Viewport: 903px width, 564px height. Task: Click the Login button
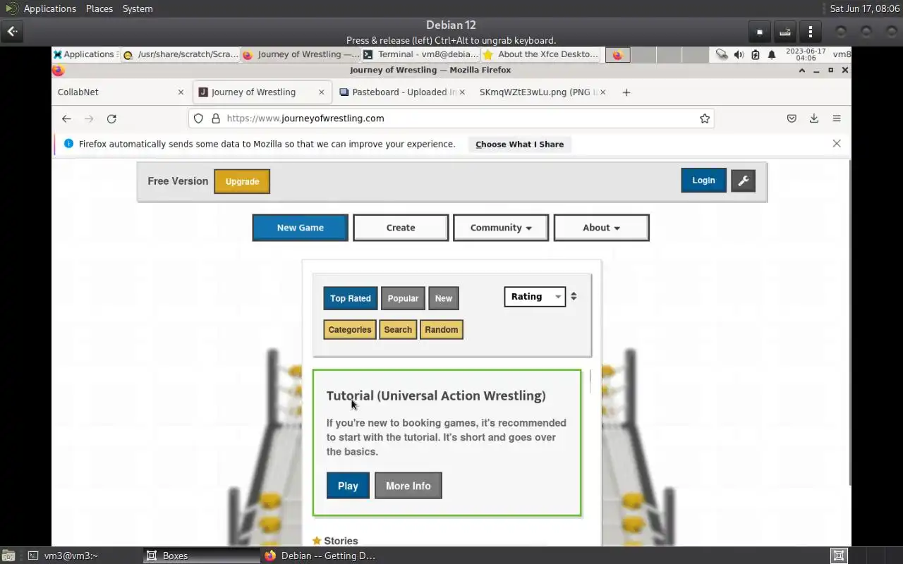coord(703,180)
